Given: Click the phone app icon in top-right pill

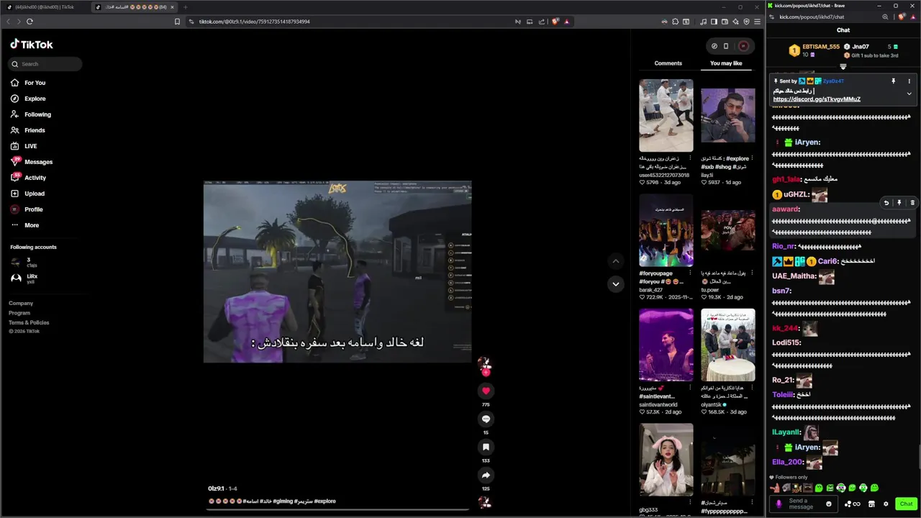Looking at the screenshot, I should [726, 46].
